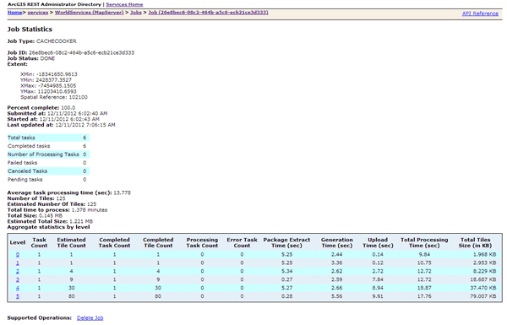507x325 pixels.
Task: Open level 3 statistics link
Action: (18, 279)
